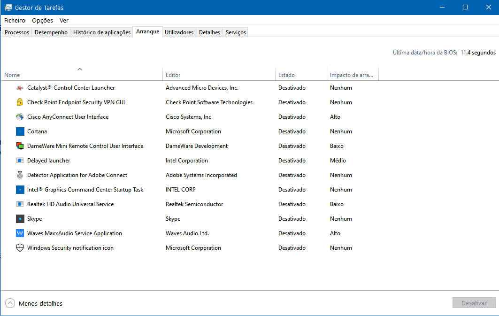
Task: Sort by the Estado column header
Action: coord(301,74)
